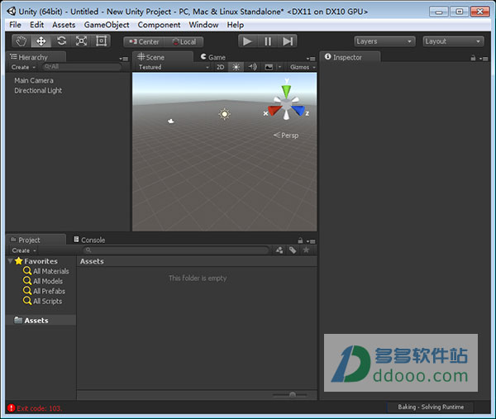Switch to the Inspector tab
Screen dimensions: 496x419
coord(350,57)
